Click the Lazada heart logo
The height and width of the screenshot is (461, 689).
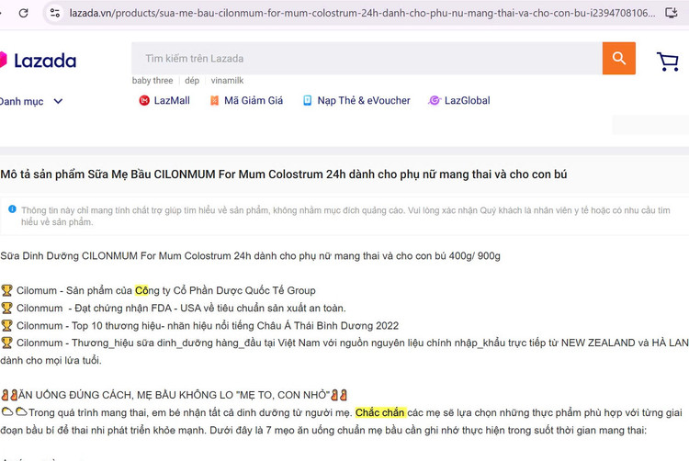click(3, 60)
